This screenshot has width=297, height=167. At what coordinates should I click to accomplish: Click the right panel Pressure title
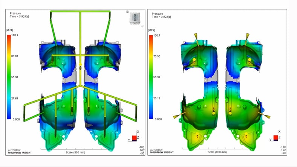pyautogui.click(x=158, y=14)
